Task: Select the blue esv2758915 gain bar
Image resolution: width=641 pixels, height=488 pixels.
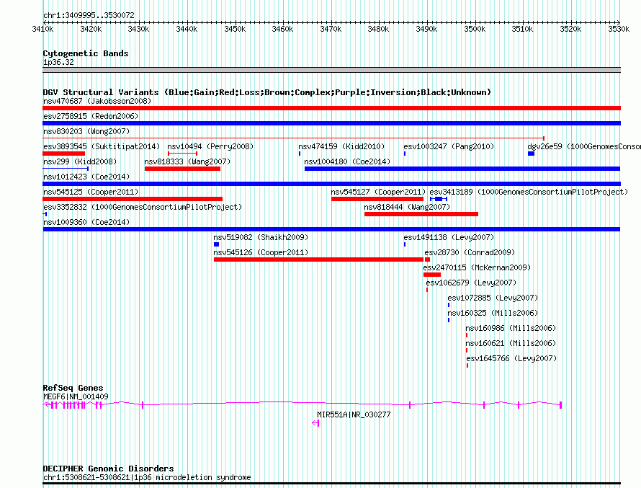Action: pos(331,123)
